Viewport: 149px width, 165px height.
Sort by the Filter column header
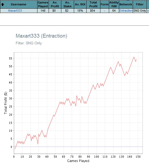click(x=140, y=4)
